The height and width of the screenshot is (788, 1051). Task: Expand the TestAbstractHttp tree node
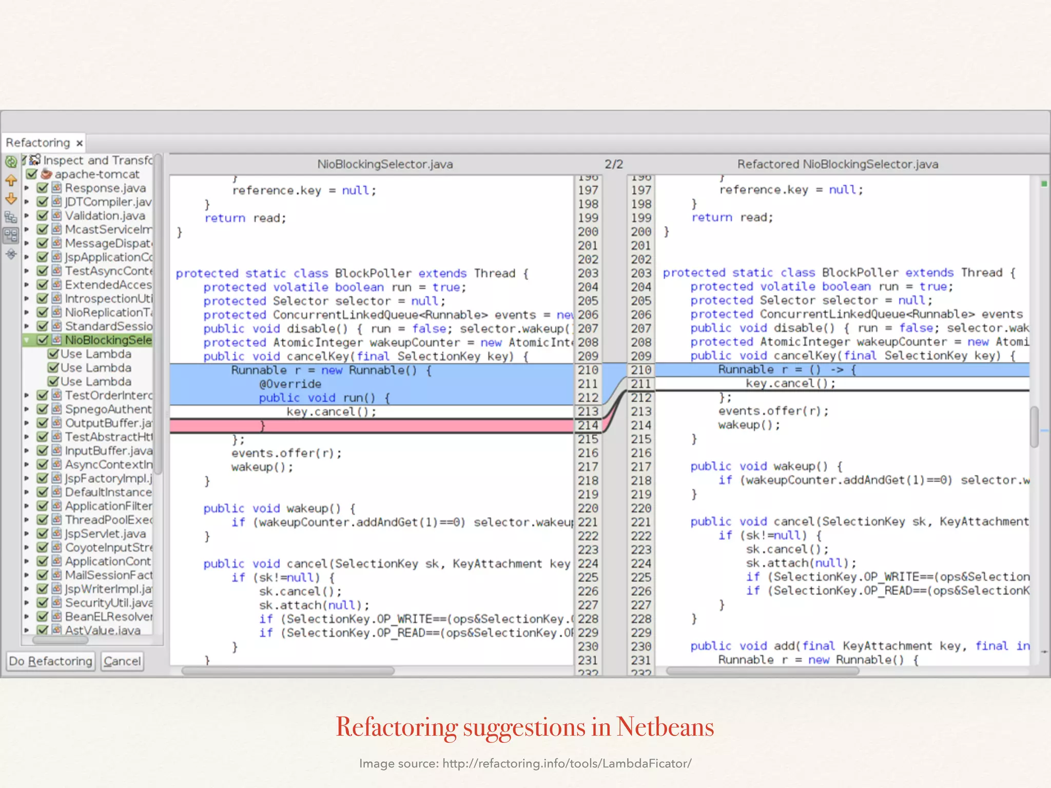coord(27,437)
